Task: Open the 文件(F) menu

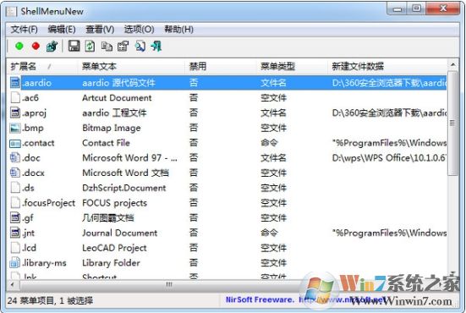Action: 25,30
